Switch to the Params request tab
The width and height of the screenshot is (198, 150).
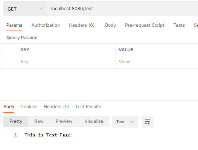pos(14,25)
